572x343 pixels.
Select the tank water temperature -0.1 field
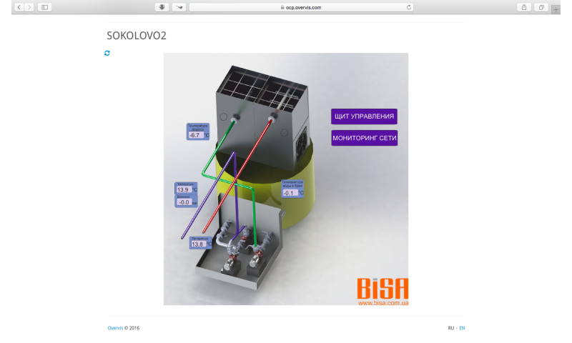click(290, 193)
